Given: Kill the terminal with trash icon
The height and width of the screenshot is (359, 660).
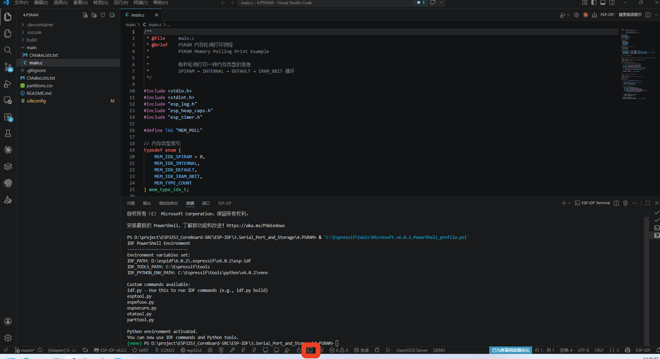Looking at the screenshot, I should (x=625, y=203).
